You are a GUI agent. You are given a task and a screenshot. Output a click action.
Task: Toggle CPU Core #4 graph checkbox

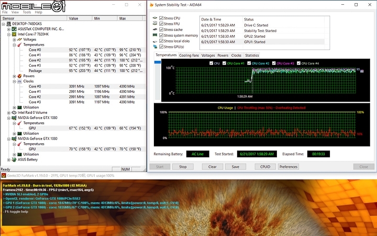pyautogui.click(x=298, y=63)
